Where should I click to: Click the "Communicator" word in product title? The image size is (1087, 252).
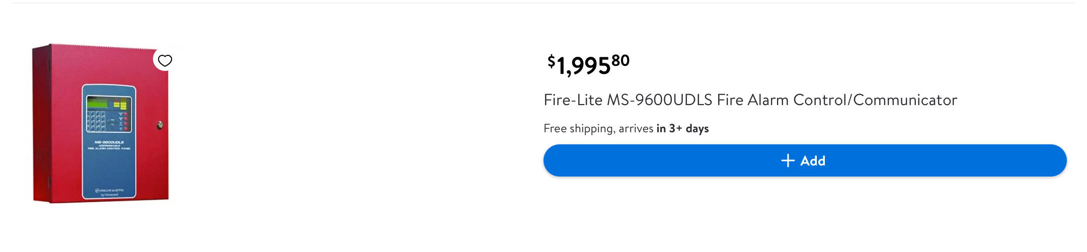905,100
